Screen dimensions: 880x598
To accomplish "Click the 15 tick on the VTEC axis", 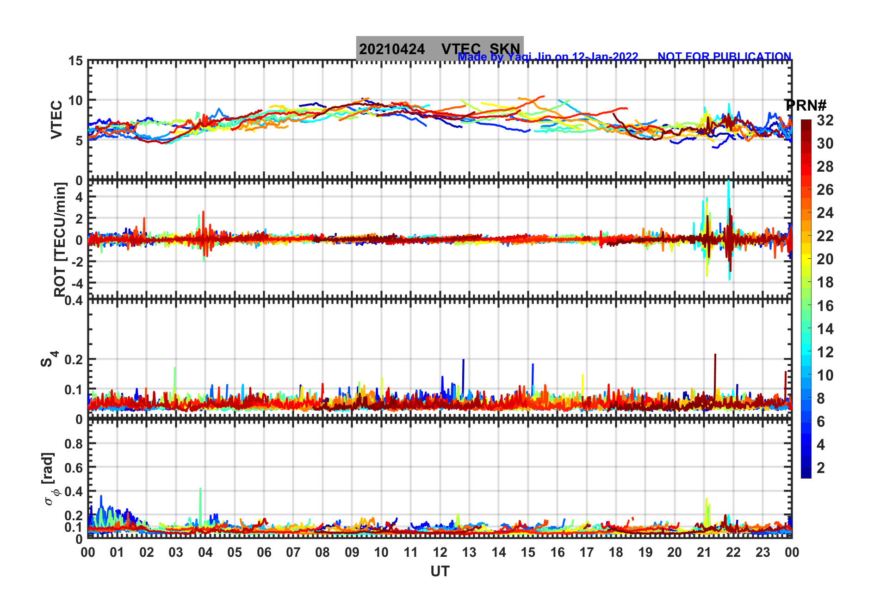I will click(76, 61).
